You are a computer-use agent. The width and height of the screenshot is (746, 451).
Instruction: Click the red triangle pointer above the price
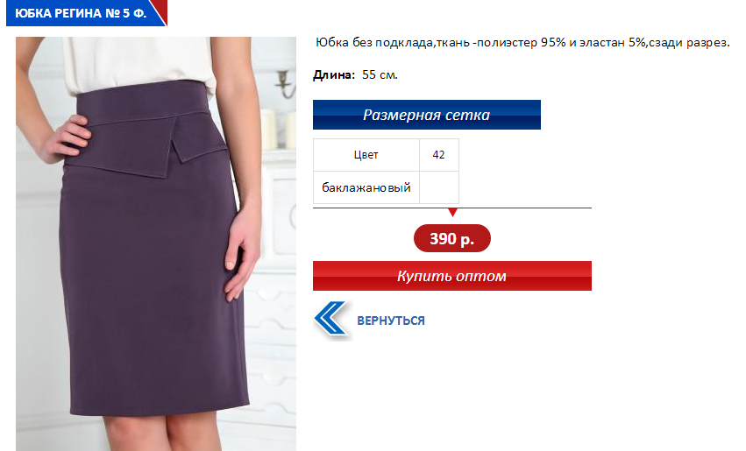pos(453,212)
